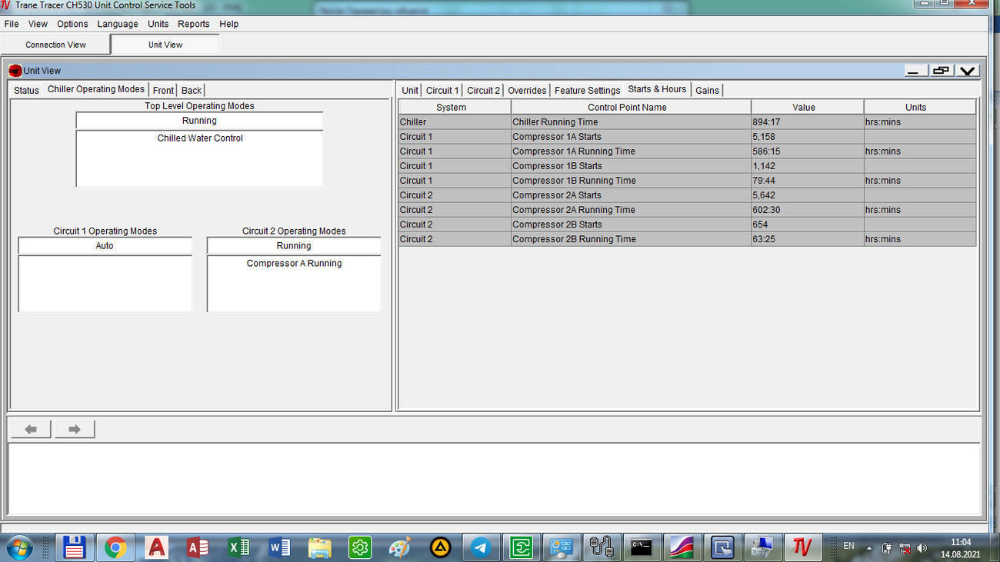Screen dimensions: 1000x562
Task: Restore the Unit View inner window
Action: [941, 71]
